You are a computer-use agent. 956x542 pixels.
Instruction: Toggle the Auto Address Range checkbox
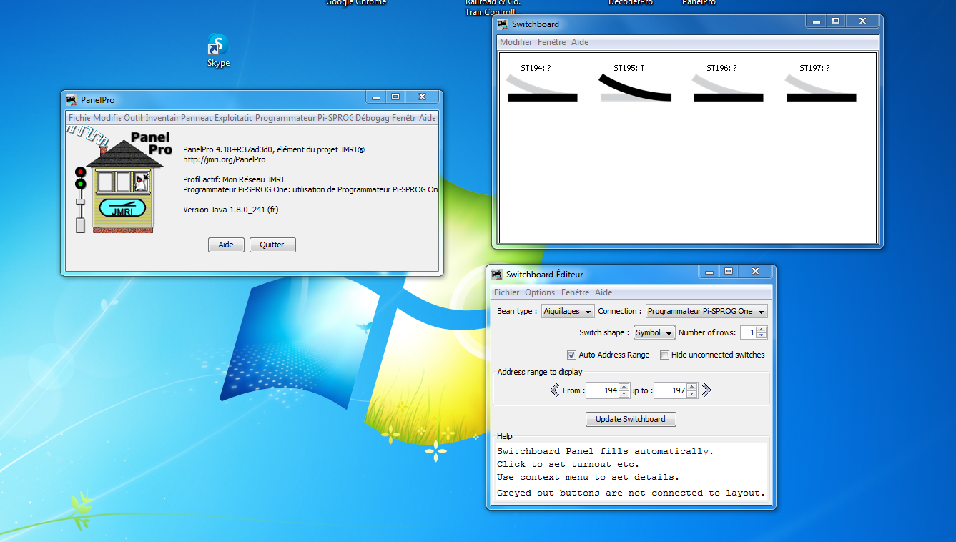point(571,355)
